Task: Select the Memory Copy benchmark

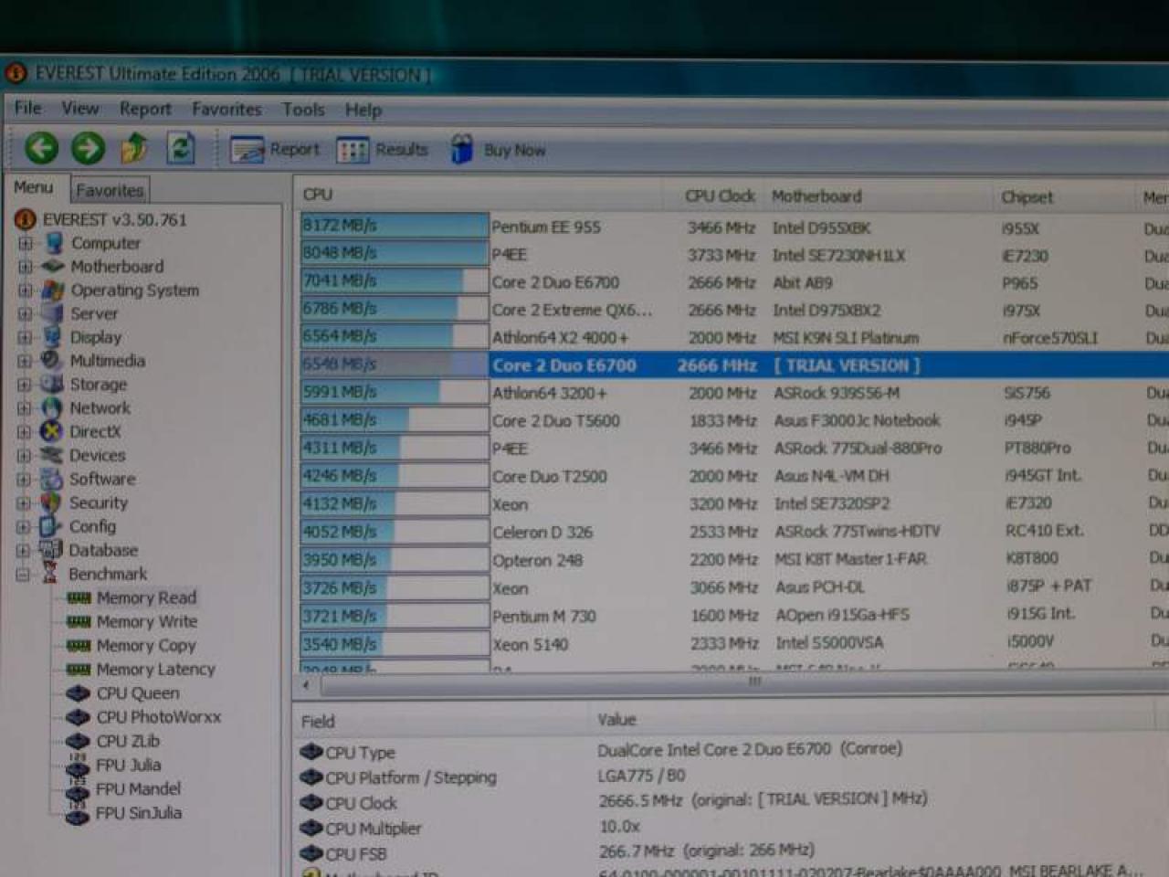Action: point(146,645)
